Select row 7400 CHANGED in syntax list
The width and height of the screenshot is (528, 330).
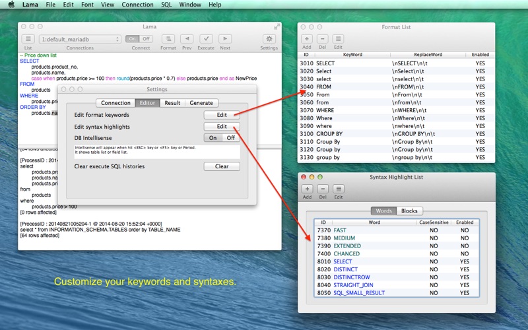click(397, 253)
